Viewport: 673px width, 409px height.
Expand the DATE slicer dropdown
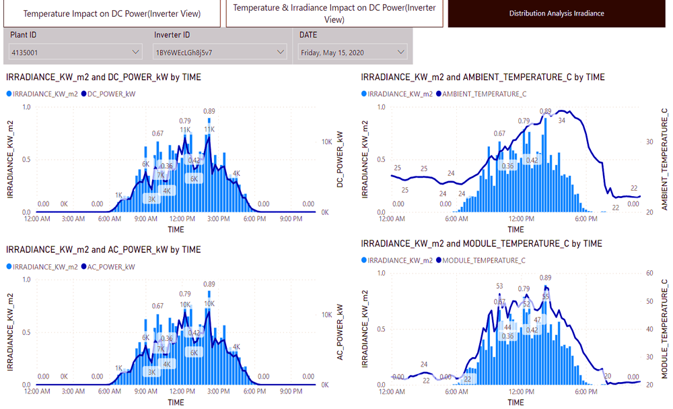coord(353,52)
